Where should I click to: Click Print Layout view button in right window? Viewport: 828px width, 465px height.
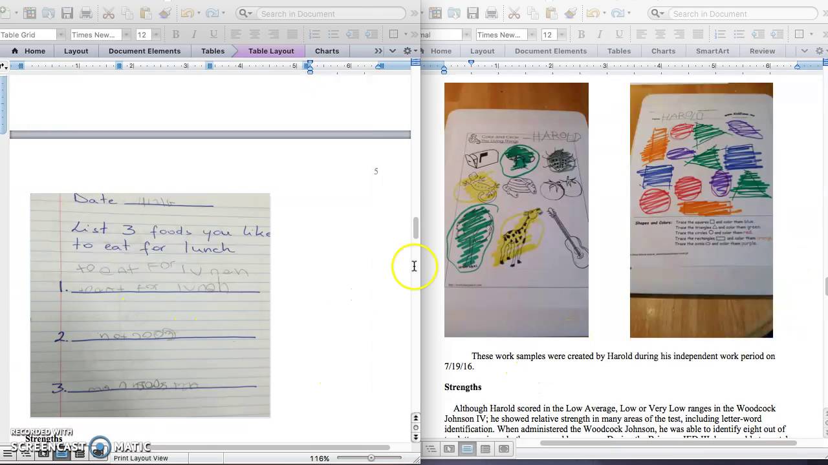(x=467, y=449)
